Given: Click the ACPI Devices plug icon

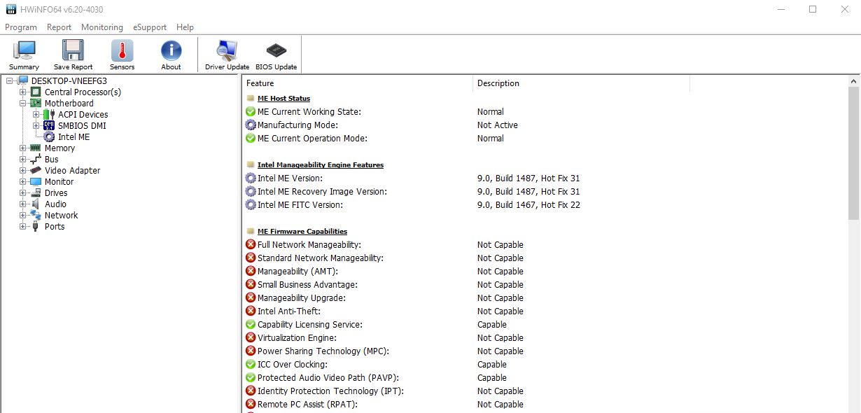Looking at the screenshot, I should coord(49,114).
